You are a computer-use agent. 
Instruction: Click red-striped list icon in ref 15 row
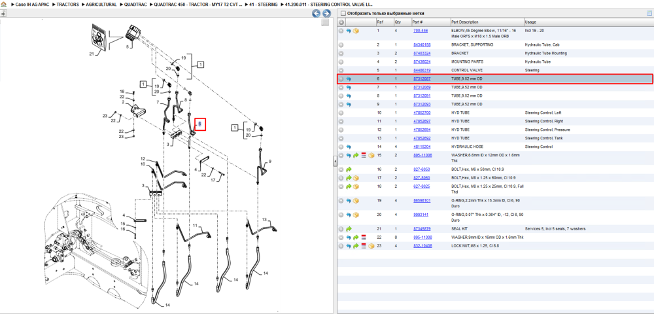(x=364, y=155)
